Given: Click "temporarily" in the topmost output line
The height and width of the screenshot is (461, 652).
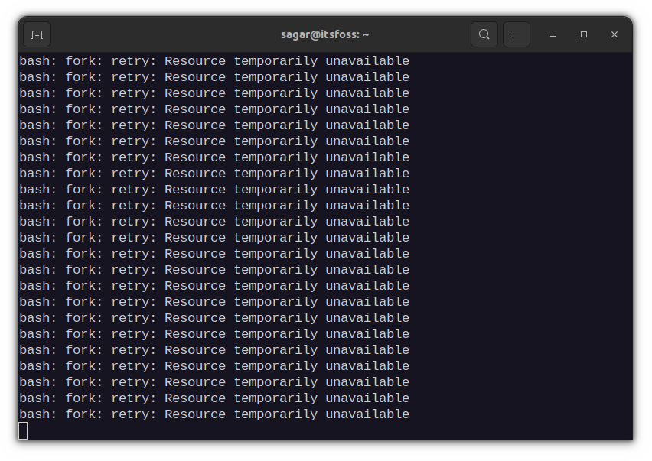Looking at the screenshot, I should 275,61.
